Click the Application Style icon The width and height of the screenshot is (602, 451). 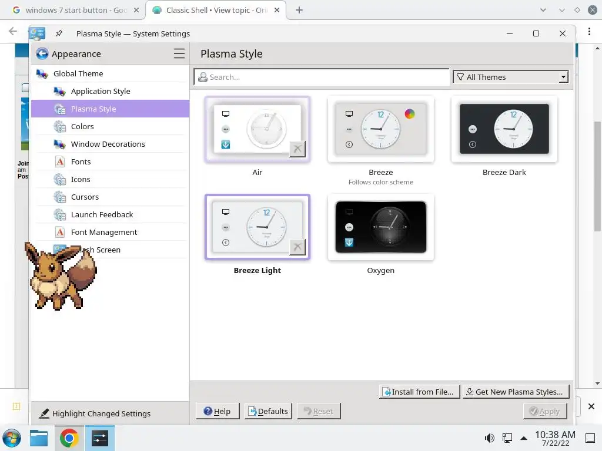point(59,91)
